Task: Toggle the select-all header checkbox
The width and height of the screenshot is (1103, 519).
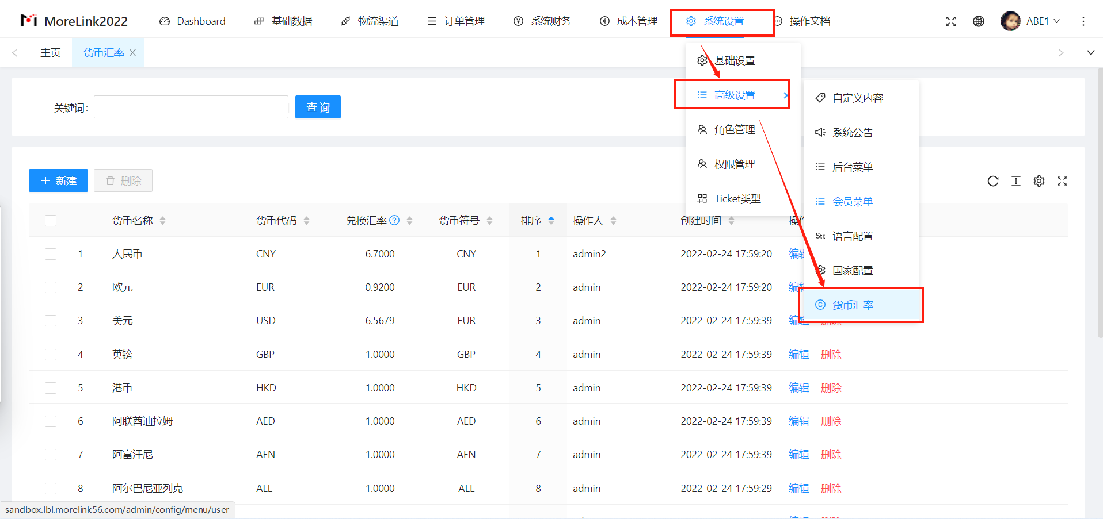Action: [51, 221]
